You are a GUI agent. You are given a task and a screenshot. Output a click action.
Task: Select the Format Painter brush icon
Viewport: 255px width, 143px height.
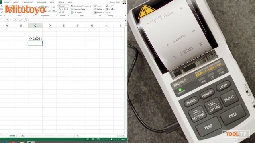click(2, 12)
